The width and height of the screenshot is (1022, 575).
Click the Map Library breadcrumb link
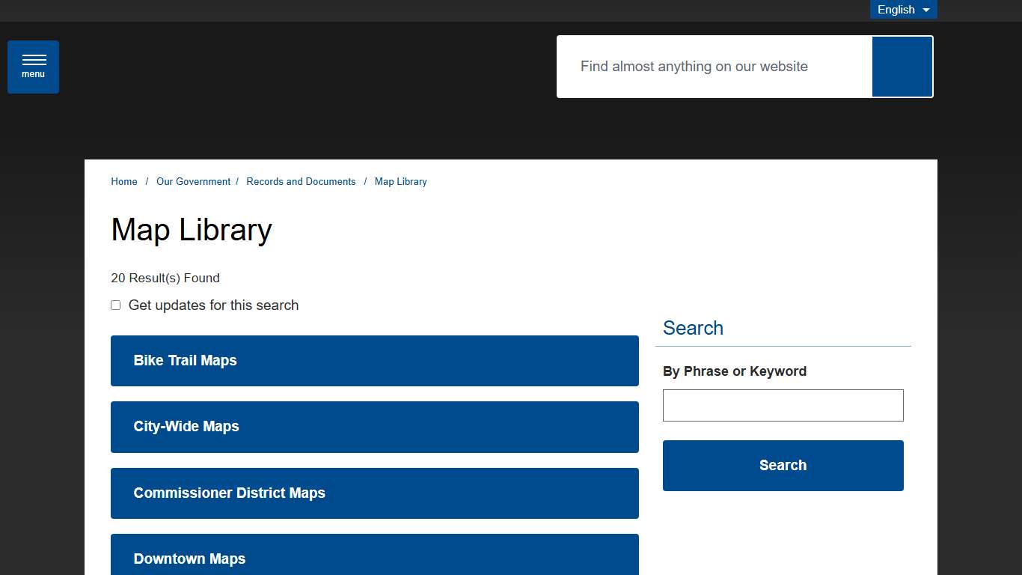click(x=400, y=182)
